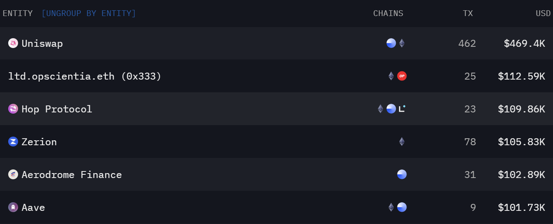The width and height of the screenshot is (553, 224).
Task: Open the Hop Protocol entity link
Action: coord(57,109)
